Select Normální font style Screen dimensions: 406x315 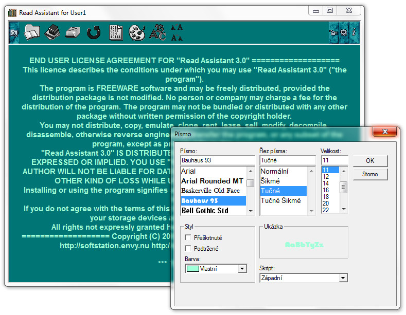tap(283, 171)
